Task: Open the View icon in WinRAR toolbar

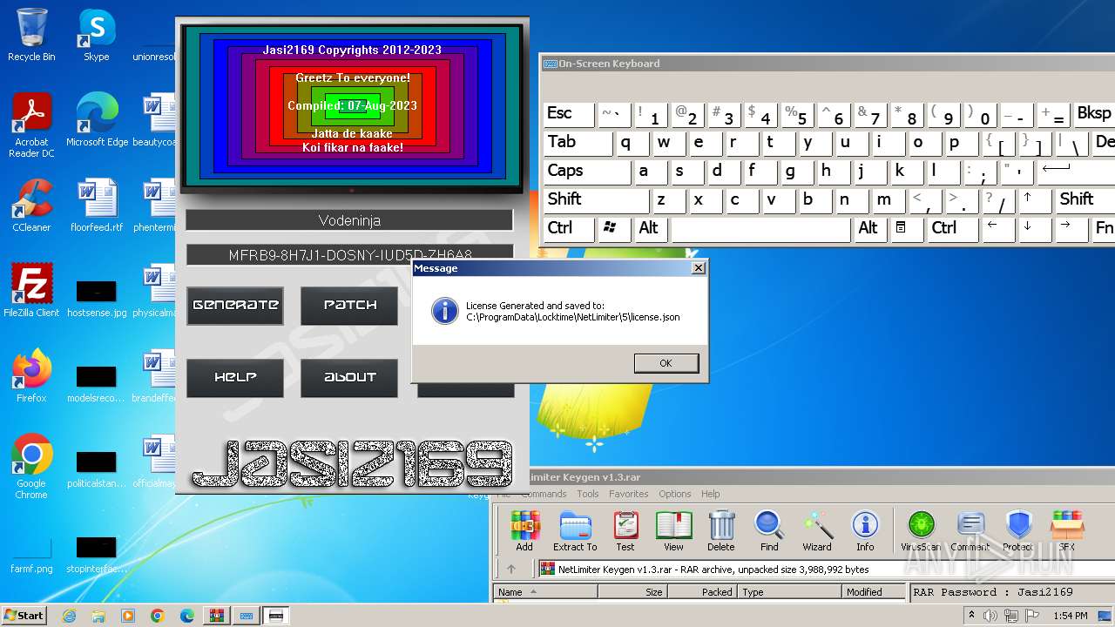Action: 673,531
